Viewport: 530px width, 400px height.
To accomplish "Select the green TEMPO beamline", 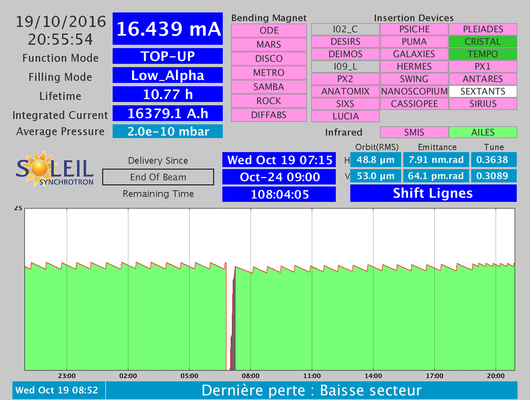I will point(483,54).
